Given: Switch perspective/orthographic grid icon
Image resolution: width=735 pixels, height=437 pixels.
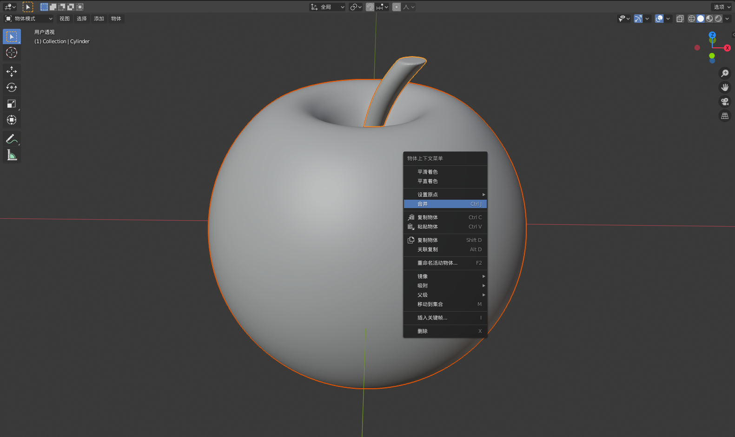Looking at the screenshot, I should pos(725,116).
